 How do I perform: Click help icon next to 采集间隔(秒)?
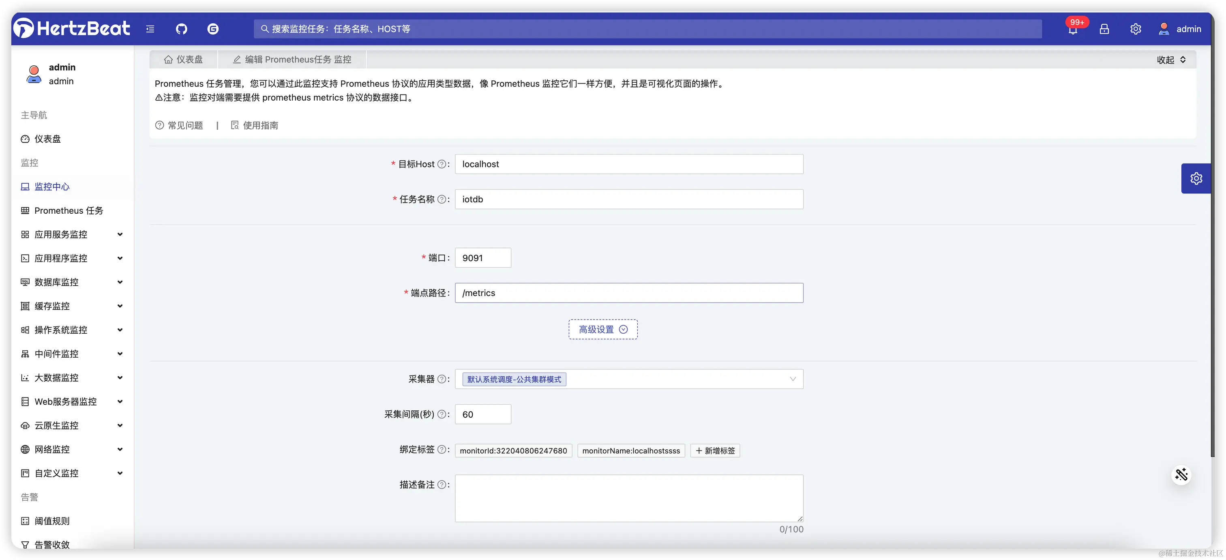point(442,414)
